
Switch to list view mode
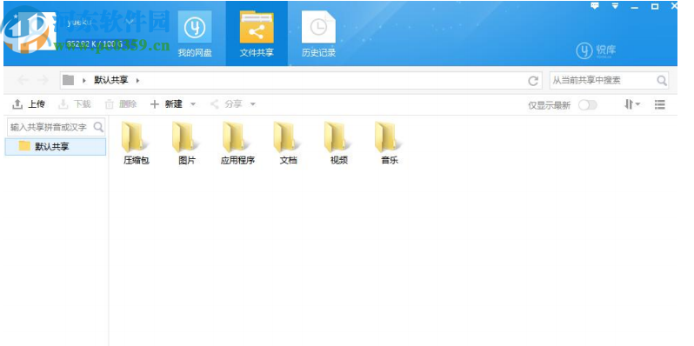pos(660,105)
